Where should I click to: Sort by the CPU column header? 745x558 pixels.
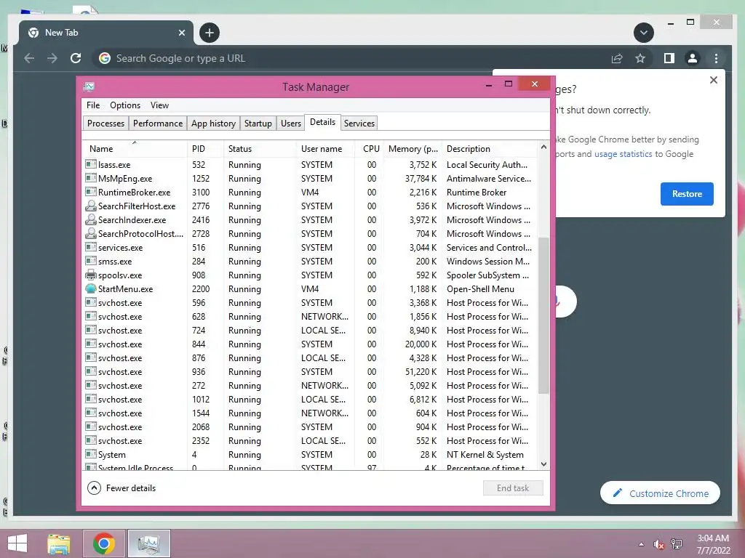[369, 148]
